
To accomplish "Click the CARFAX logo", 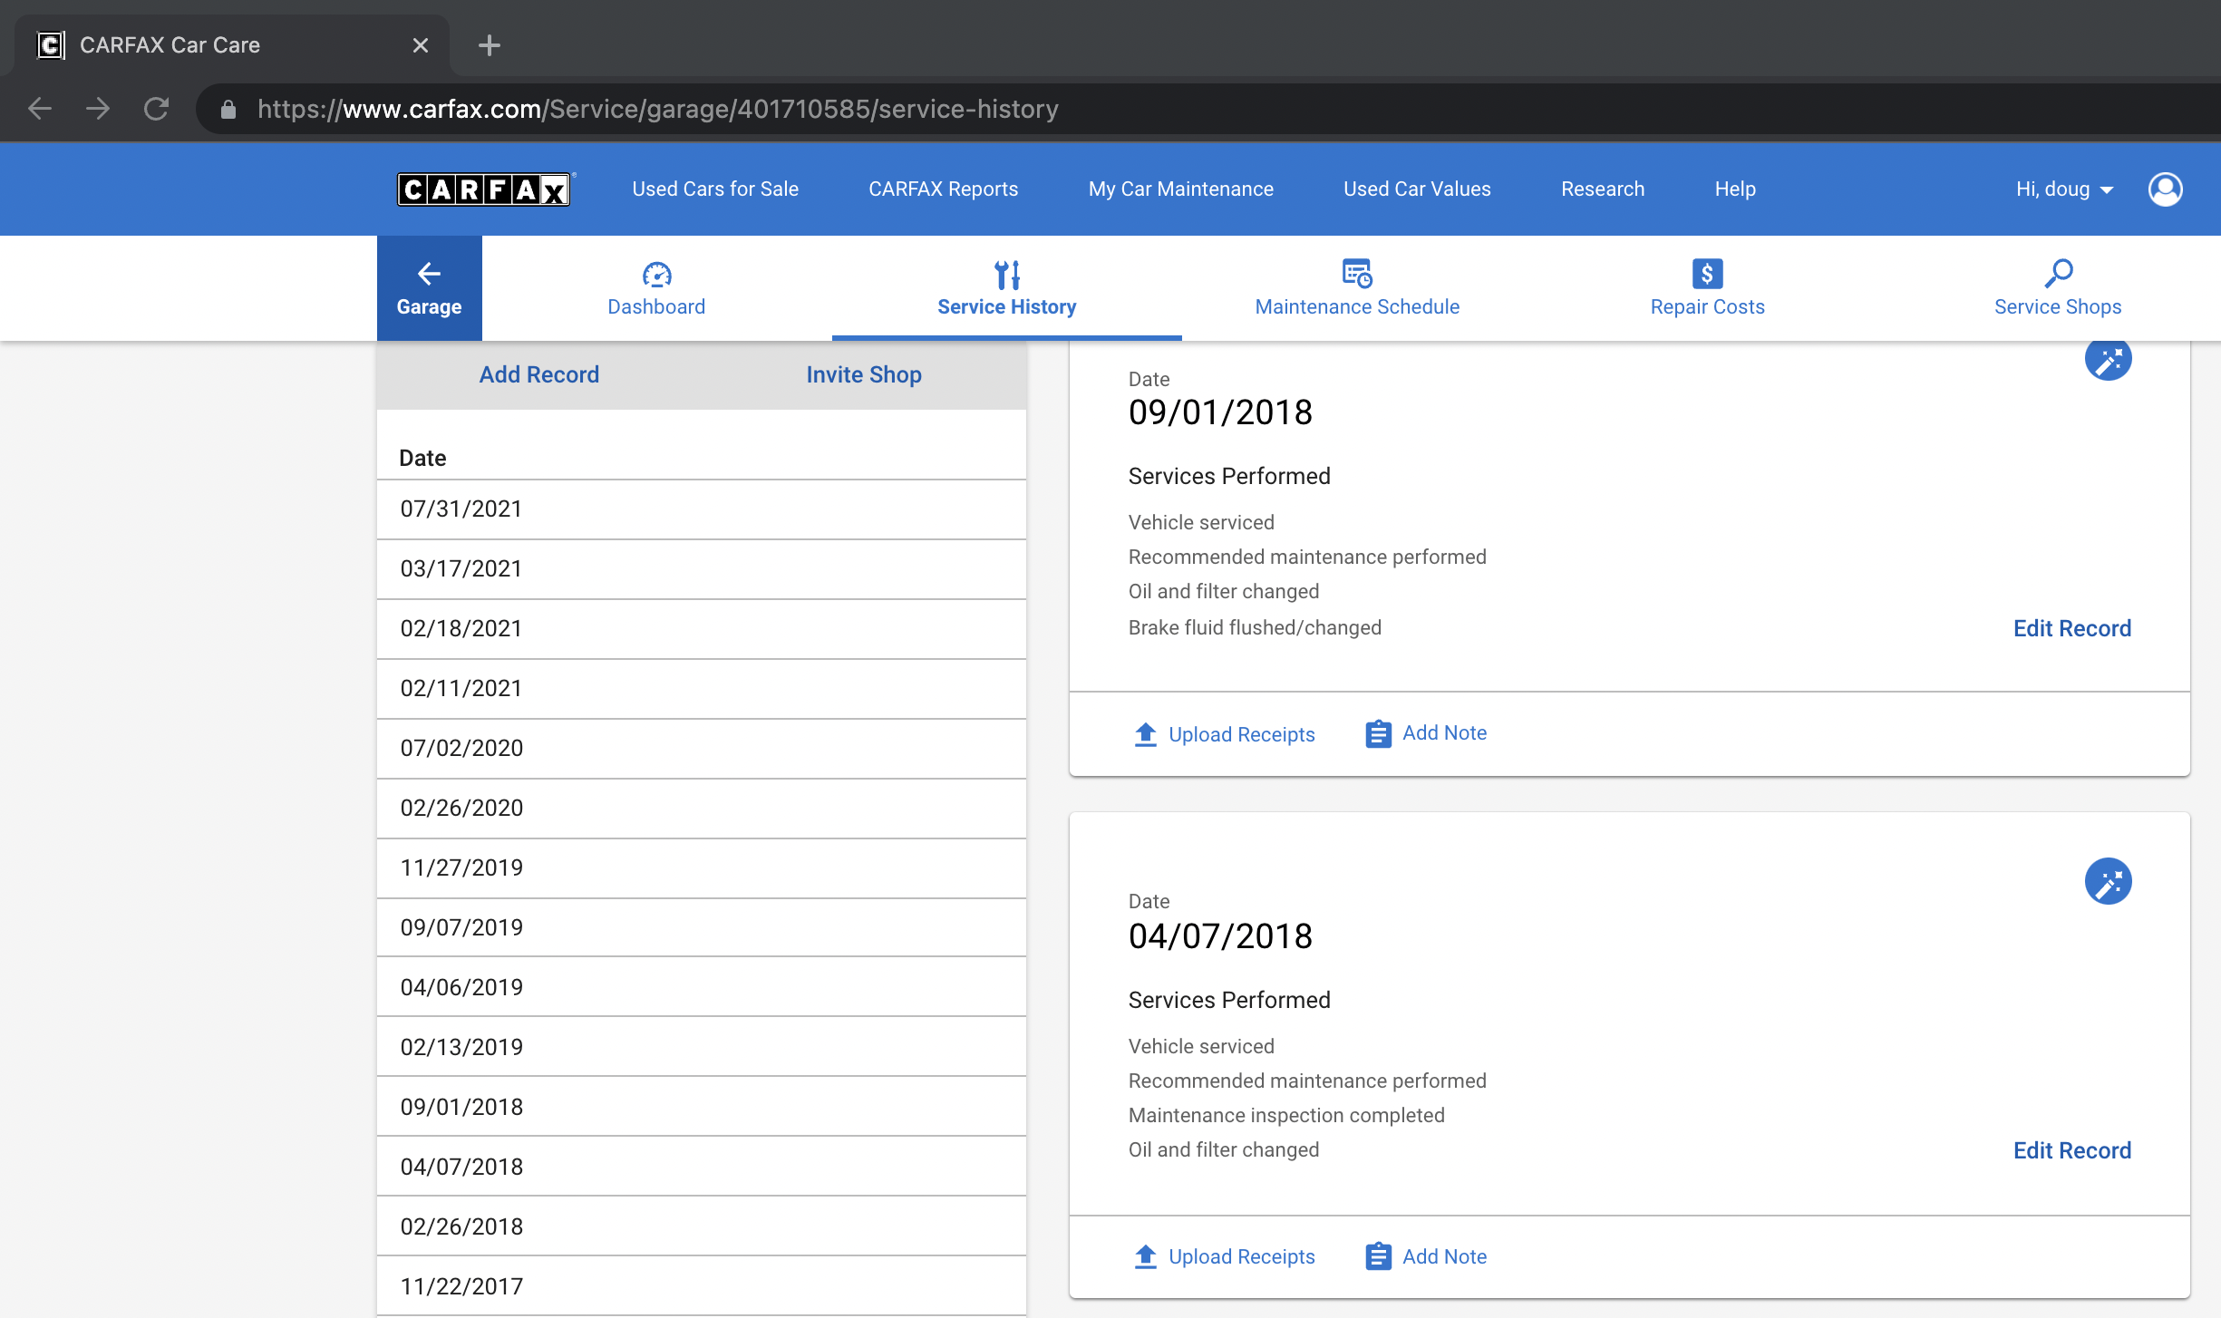I will [x=484, y=189].
